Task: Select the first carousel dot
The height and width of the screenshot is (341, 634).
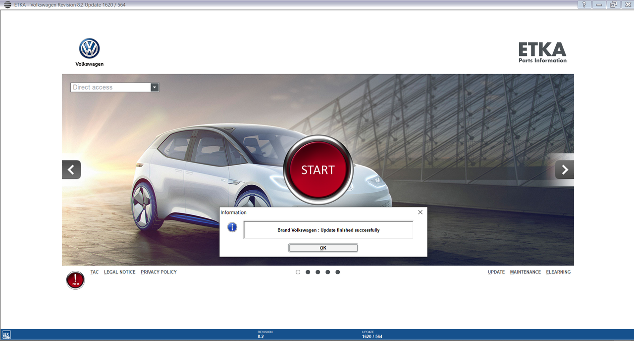Action: click(298, 272)
